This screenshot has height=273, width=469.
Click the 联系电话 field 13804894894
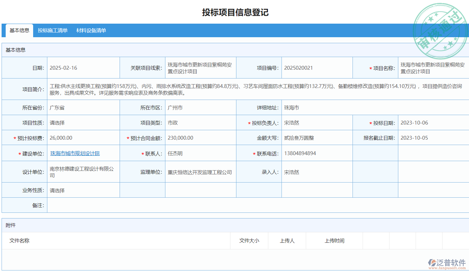click(x=317, y=154)
